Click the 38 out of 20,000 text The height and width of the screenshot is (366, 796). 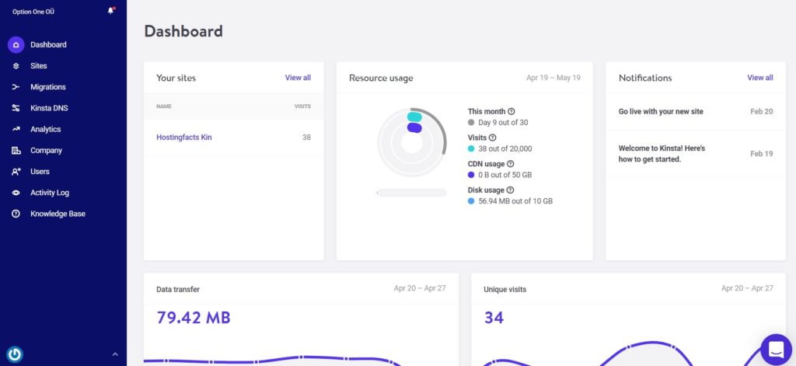click(x=505, y=148)
